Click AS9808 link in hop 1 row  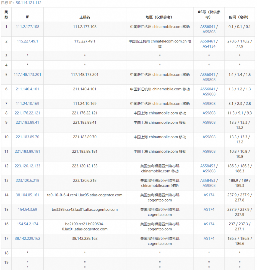209,32
